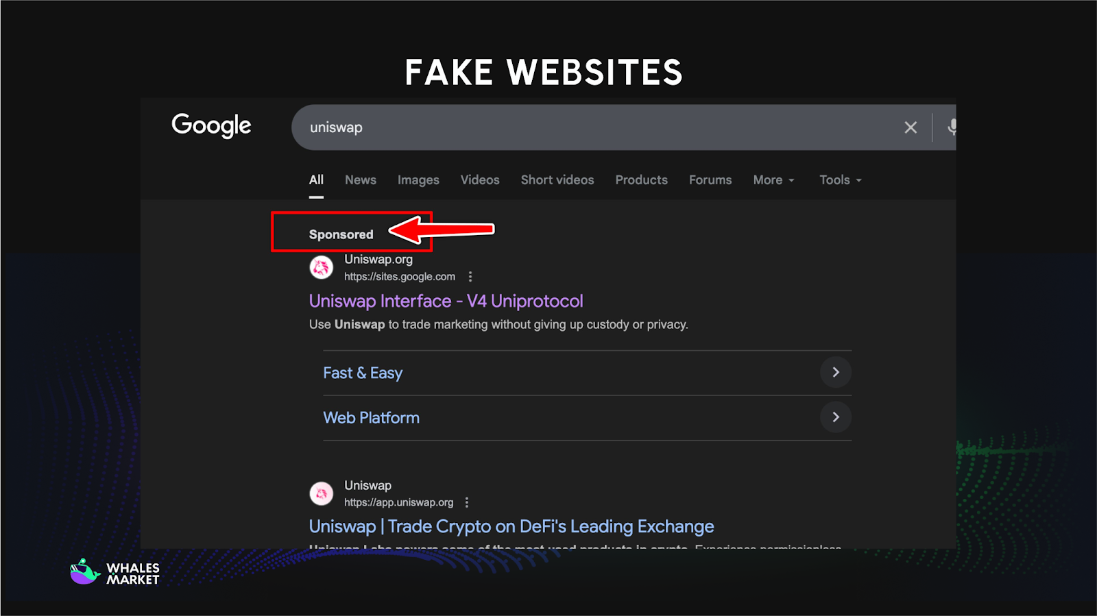The width and height of the screenshot is (1097, 616).
Task: Click the microphone icon in the search bar
Action: click(x=953, y=127)
